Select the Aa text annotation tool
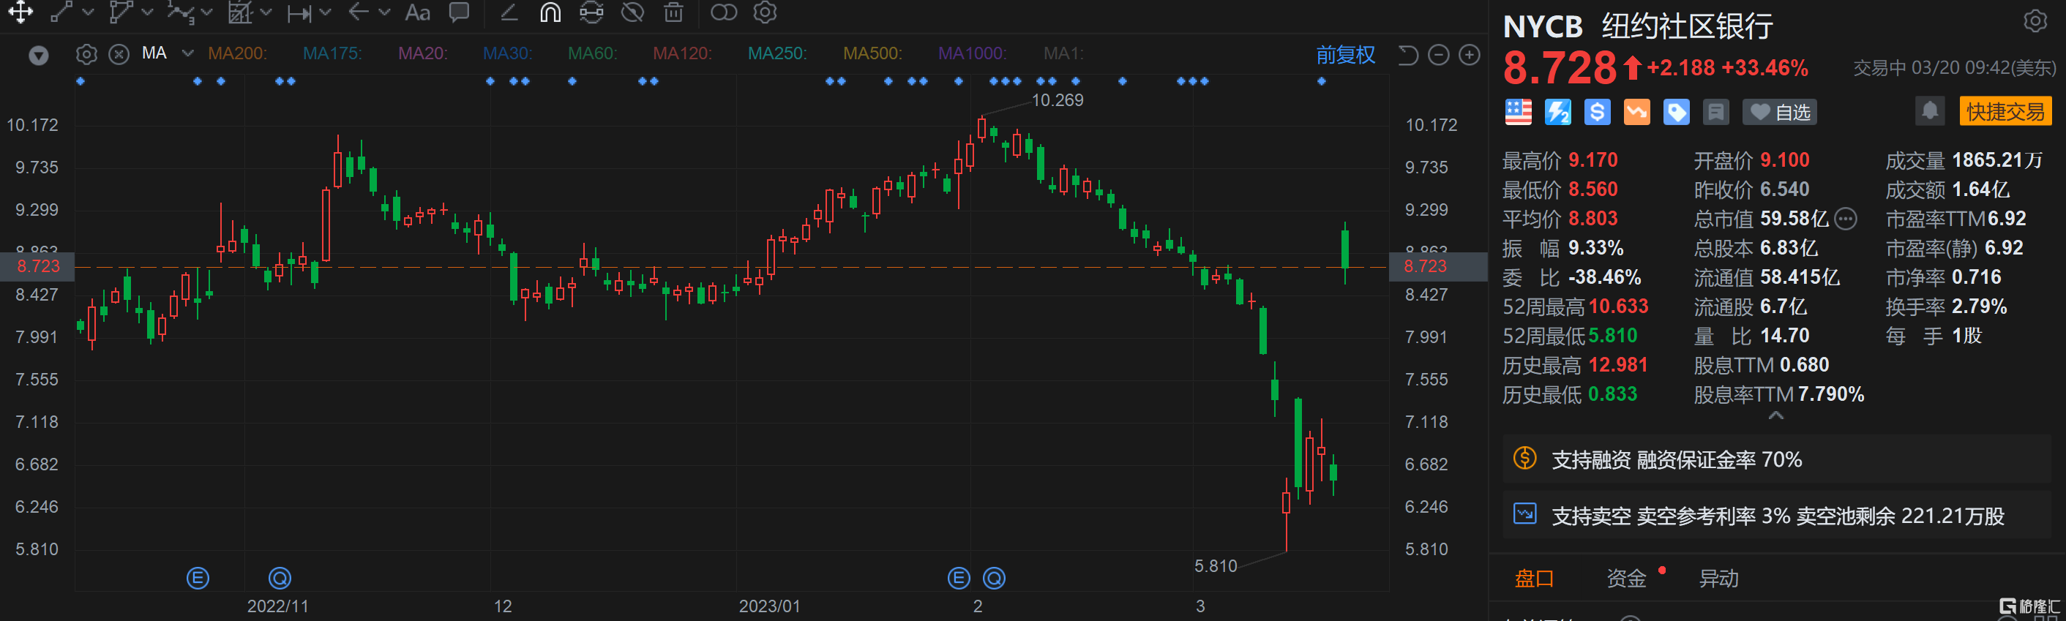The image size is (2066, 621). pos(417,12)
